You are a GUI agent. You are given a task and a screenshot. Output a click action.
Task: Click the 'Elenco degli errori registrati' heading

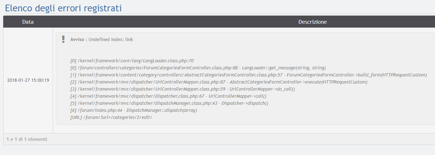coord(63,8)
